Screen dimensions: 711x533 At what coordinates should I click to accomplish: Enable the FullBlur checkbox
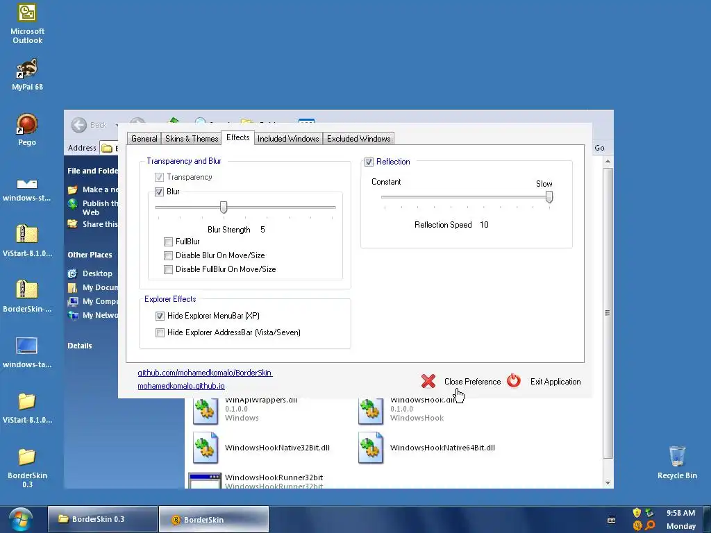click(168, 242)
